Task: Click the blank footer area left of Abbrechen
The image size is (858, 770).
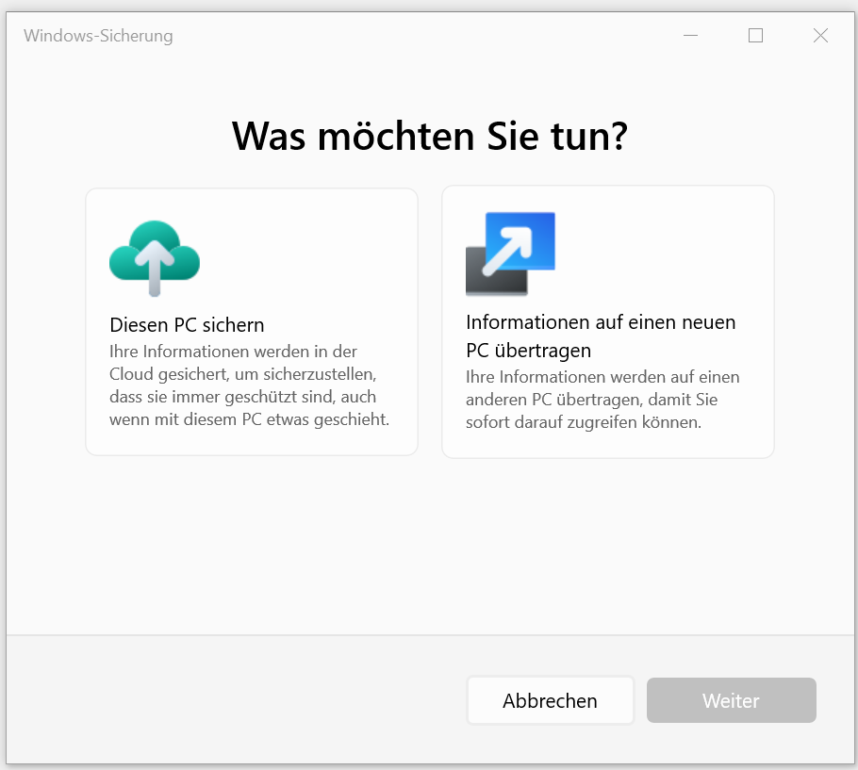Action: click(236, 701)
